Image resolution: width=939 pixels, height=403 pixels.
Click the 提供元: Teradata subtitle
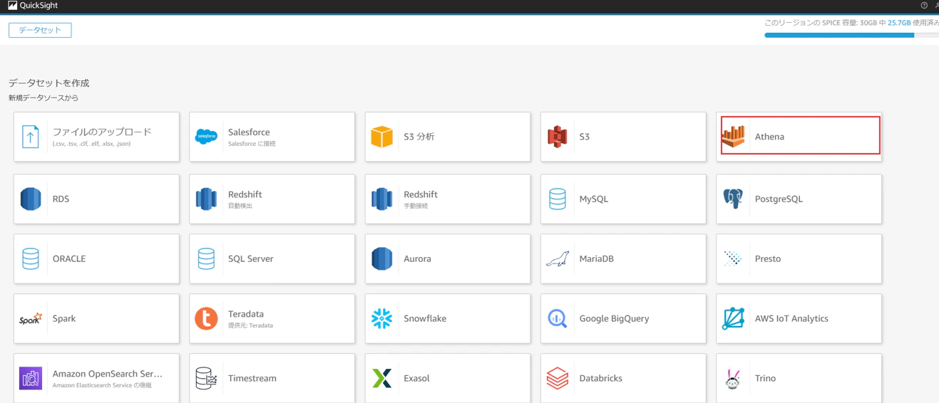point(250,325)
